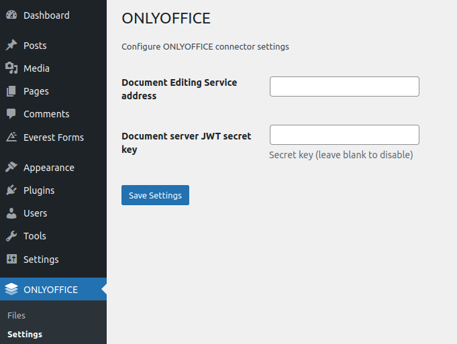Click the Comments speech bubble icon
Screen dimensions: 457x344
pos(11,114)
